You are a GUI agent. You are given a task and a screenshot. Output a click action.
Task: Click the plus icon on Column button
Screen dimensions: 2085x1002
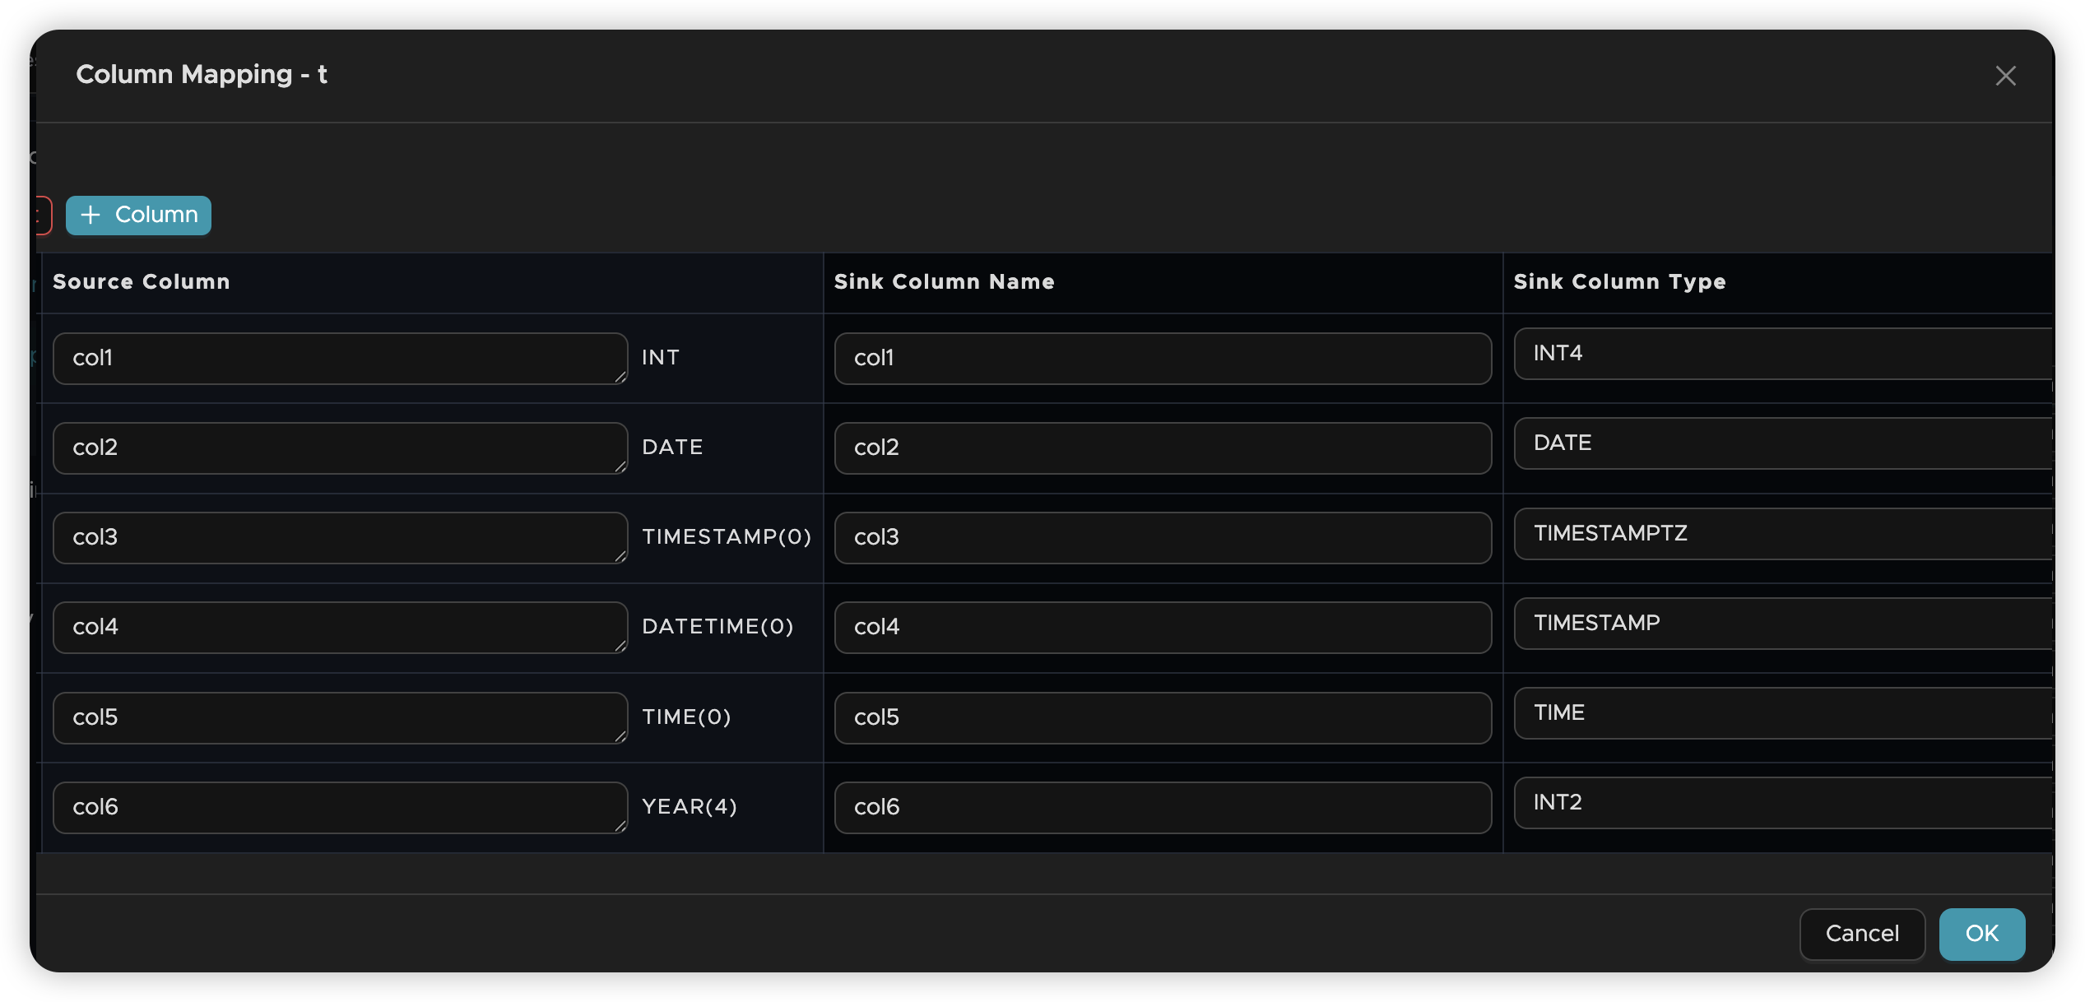[x=91, y=215]
